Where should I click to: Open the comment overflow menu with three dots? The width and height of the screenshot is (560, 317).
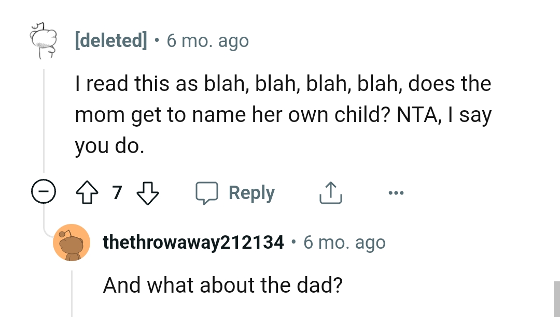click(396, 192)
